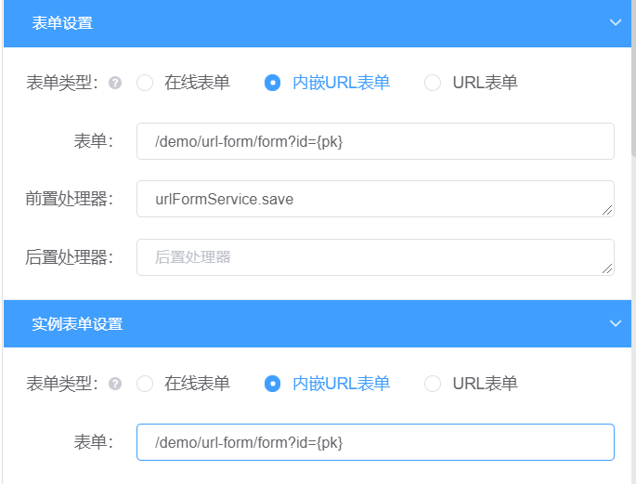The width and height of the screenshot is (636, 484).
Task: Click help icon beside 表单类型 in 表单设置
Action: click(115, 83)
